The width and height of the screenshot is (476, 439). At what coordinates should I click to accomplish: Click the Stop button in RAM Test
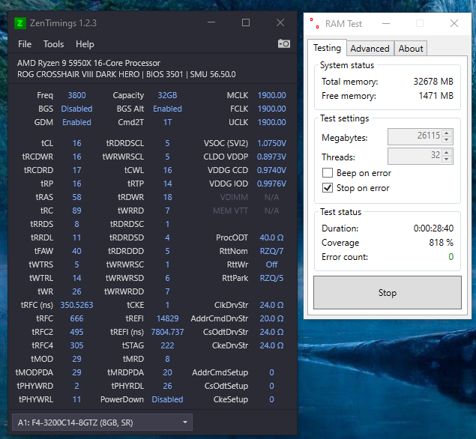tap(388, 293)
